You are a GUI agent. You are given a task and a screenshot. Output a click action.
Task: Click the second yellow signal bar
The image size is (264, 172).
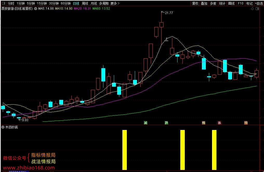pos(182,150)
